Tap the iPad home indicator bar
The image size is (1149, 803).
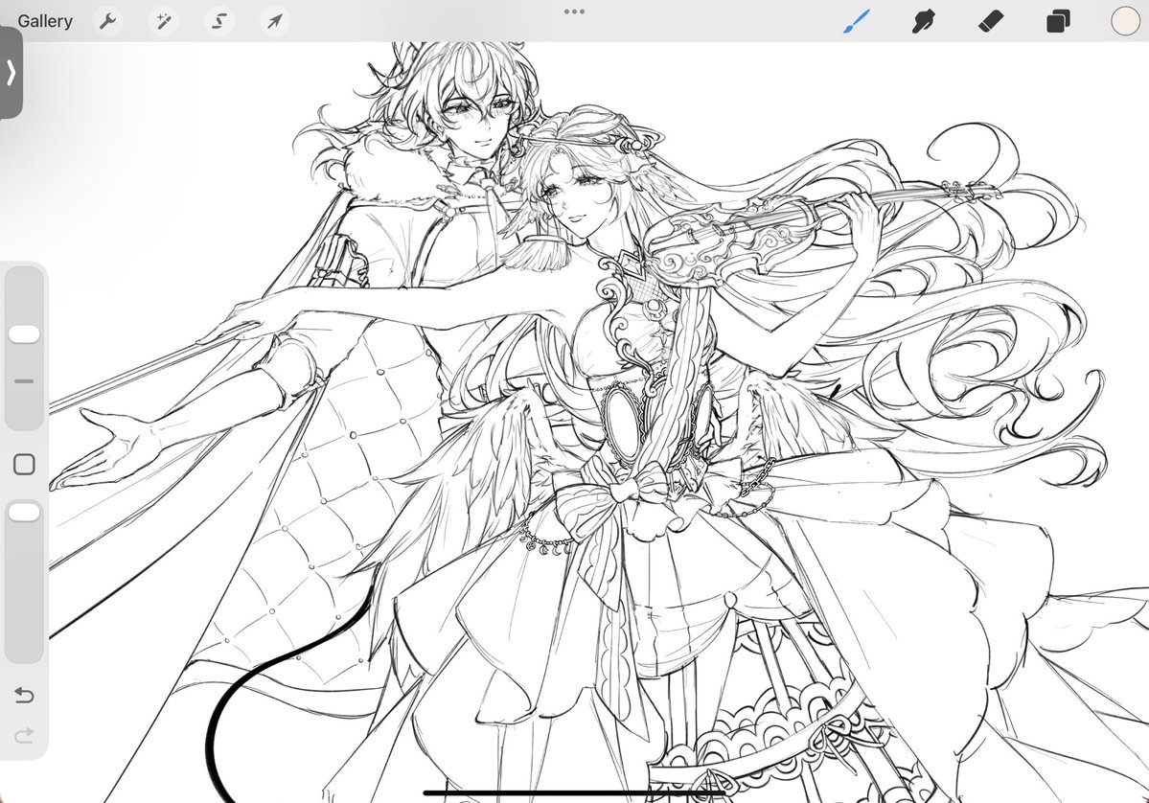point(575,792)
